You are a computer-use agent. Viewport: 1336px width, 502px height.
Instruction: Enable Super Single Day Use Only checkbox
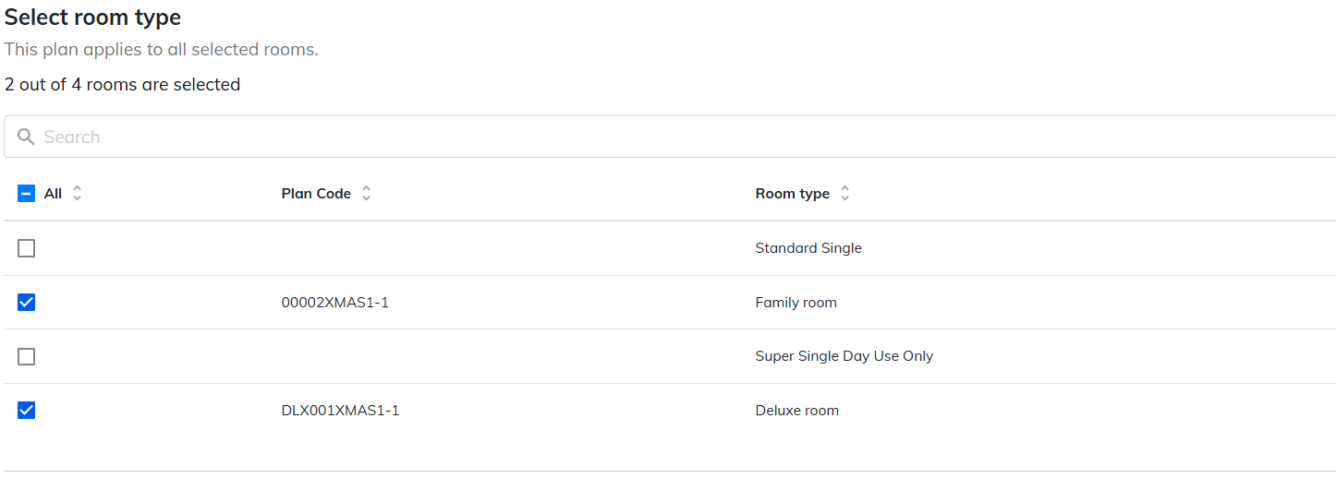(27, 356)
